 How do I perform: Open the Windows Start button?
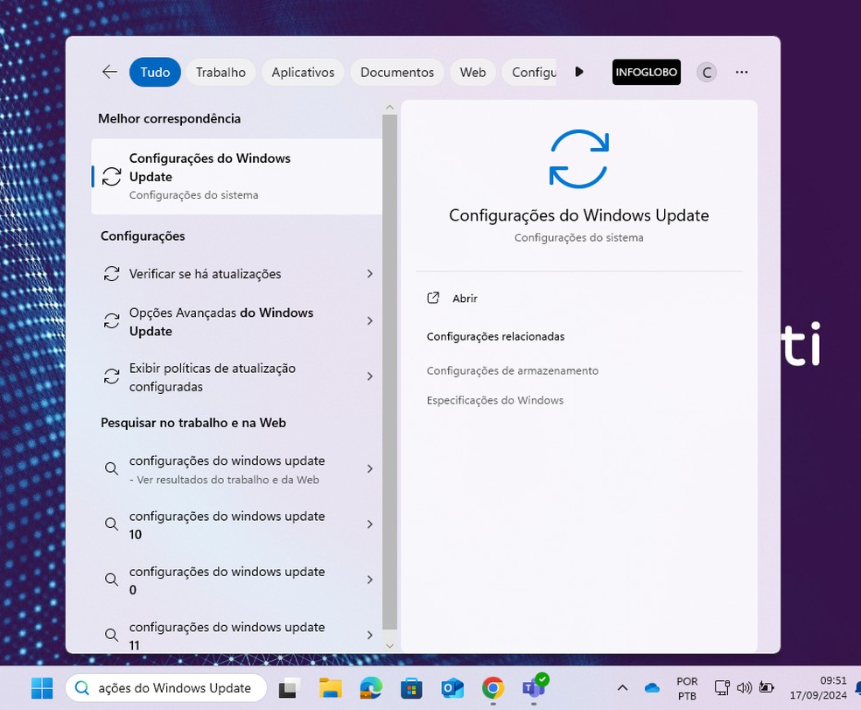(42, 688)
